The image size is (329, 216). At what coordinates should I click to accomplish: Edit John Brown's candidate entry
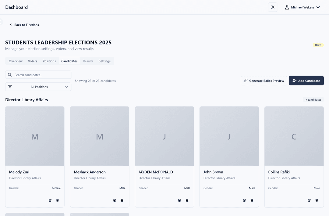pos(244,200)
